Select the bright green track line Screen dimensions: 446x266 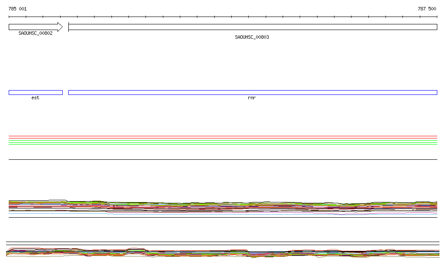[x=222, y=140]
